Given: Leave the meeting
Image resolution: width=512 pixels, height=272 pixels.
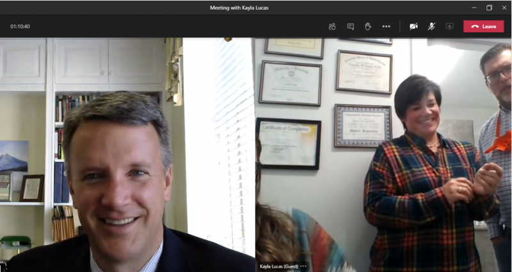Looking at the screenshot, I should [x=483, y=26].
